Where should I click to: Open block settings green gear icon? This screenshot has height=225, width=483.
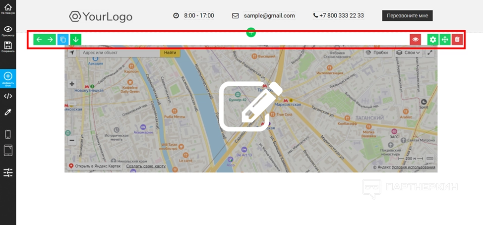433,39
